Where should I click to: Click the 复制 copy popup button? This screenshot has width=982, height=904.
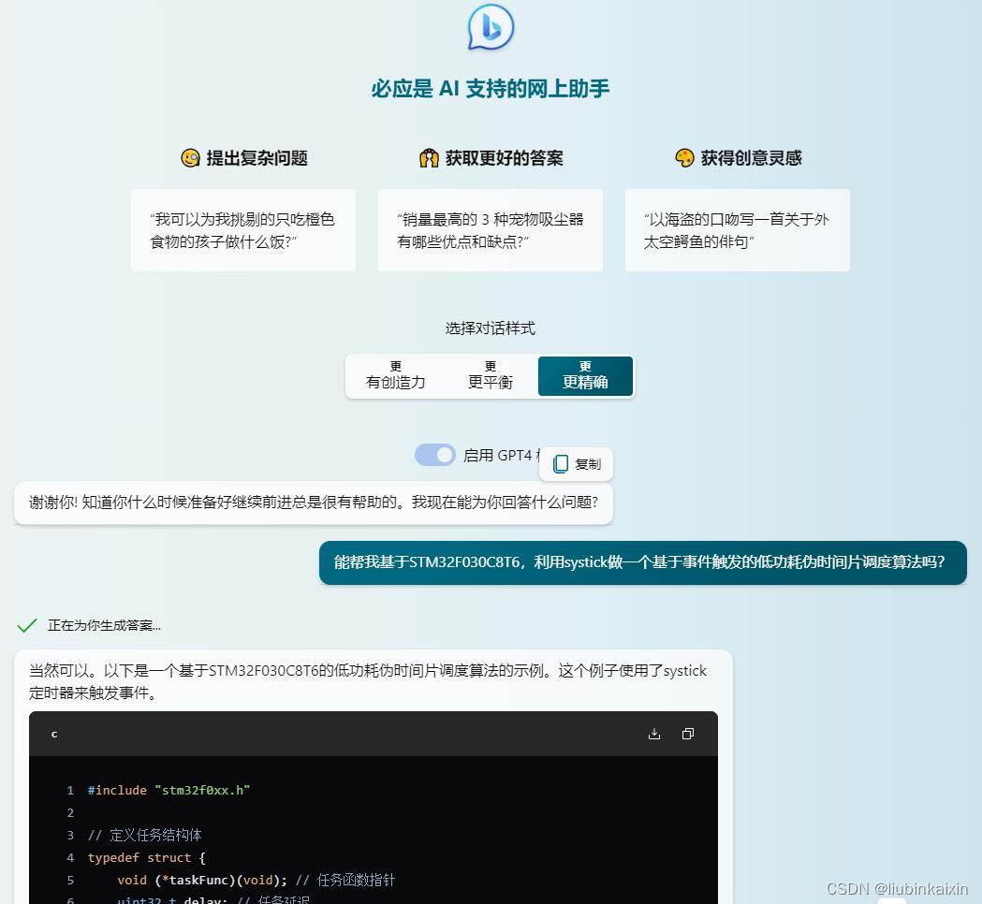576,464
